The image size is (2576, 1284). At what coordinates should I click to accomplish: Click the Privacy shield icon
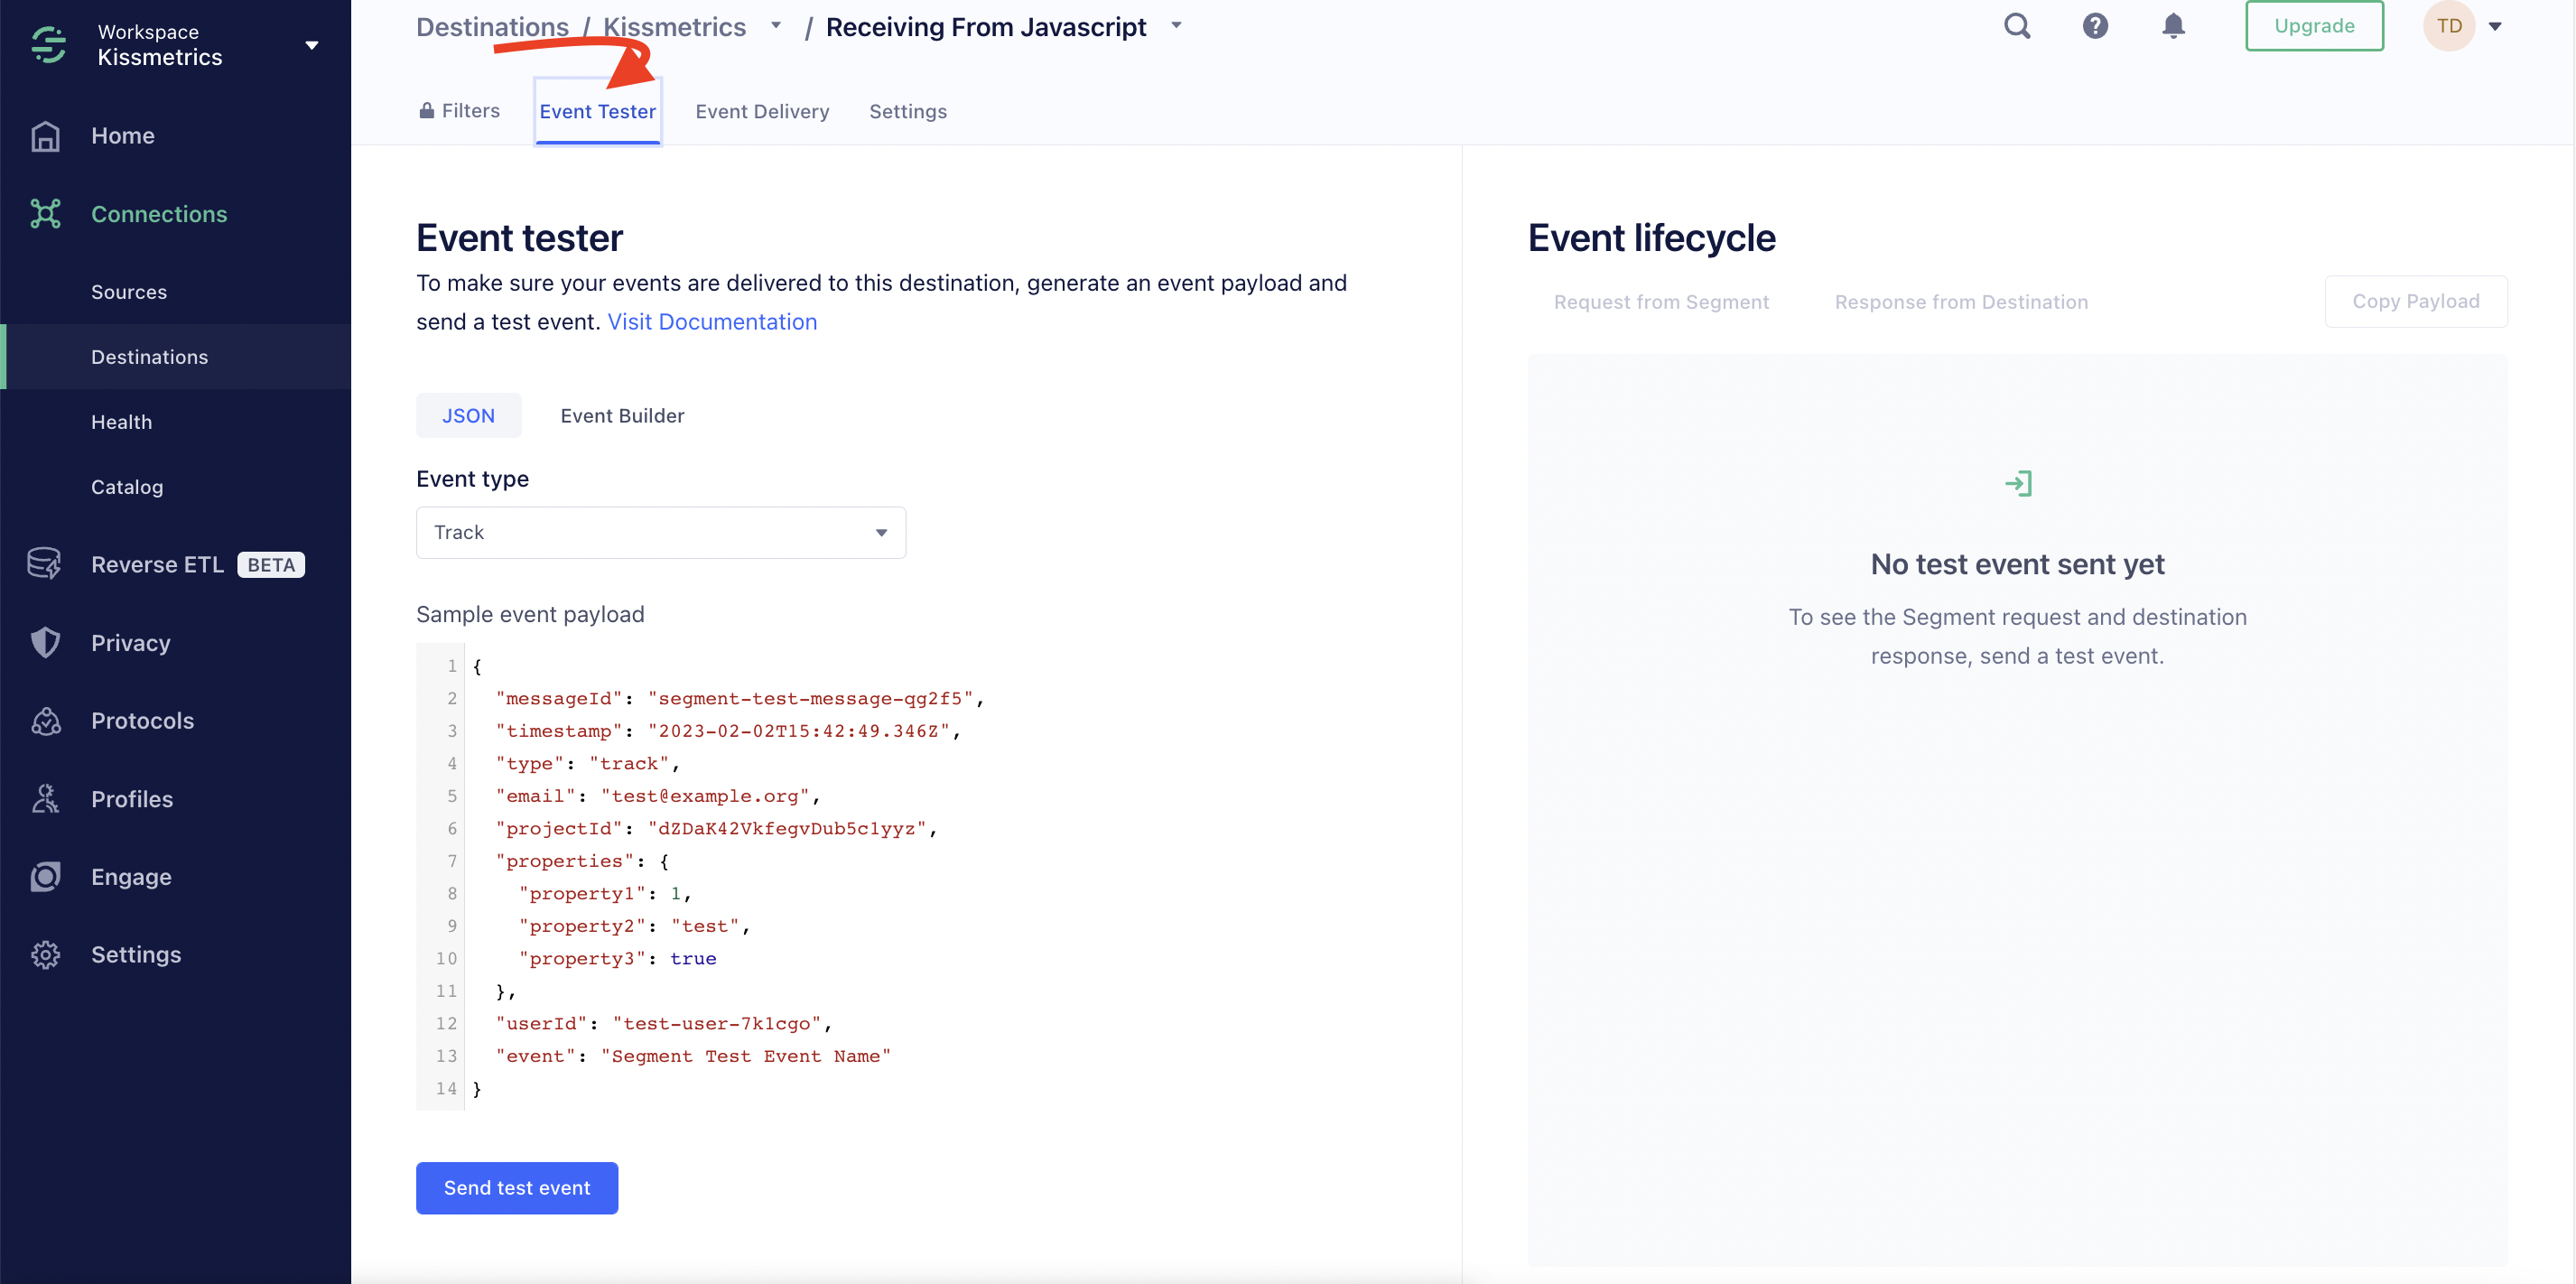(46, 643)
